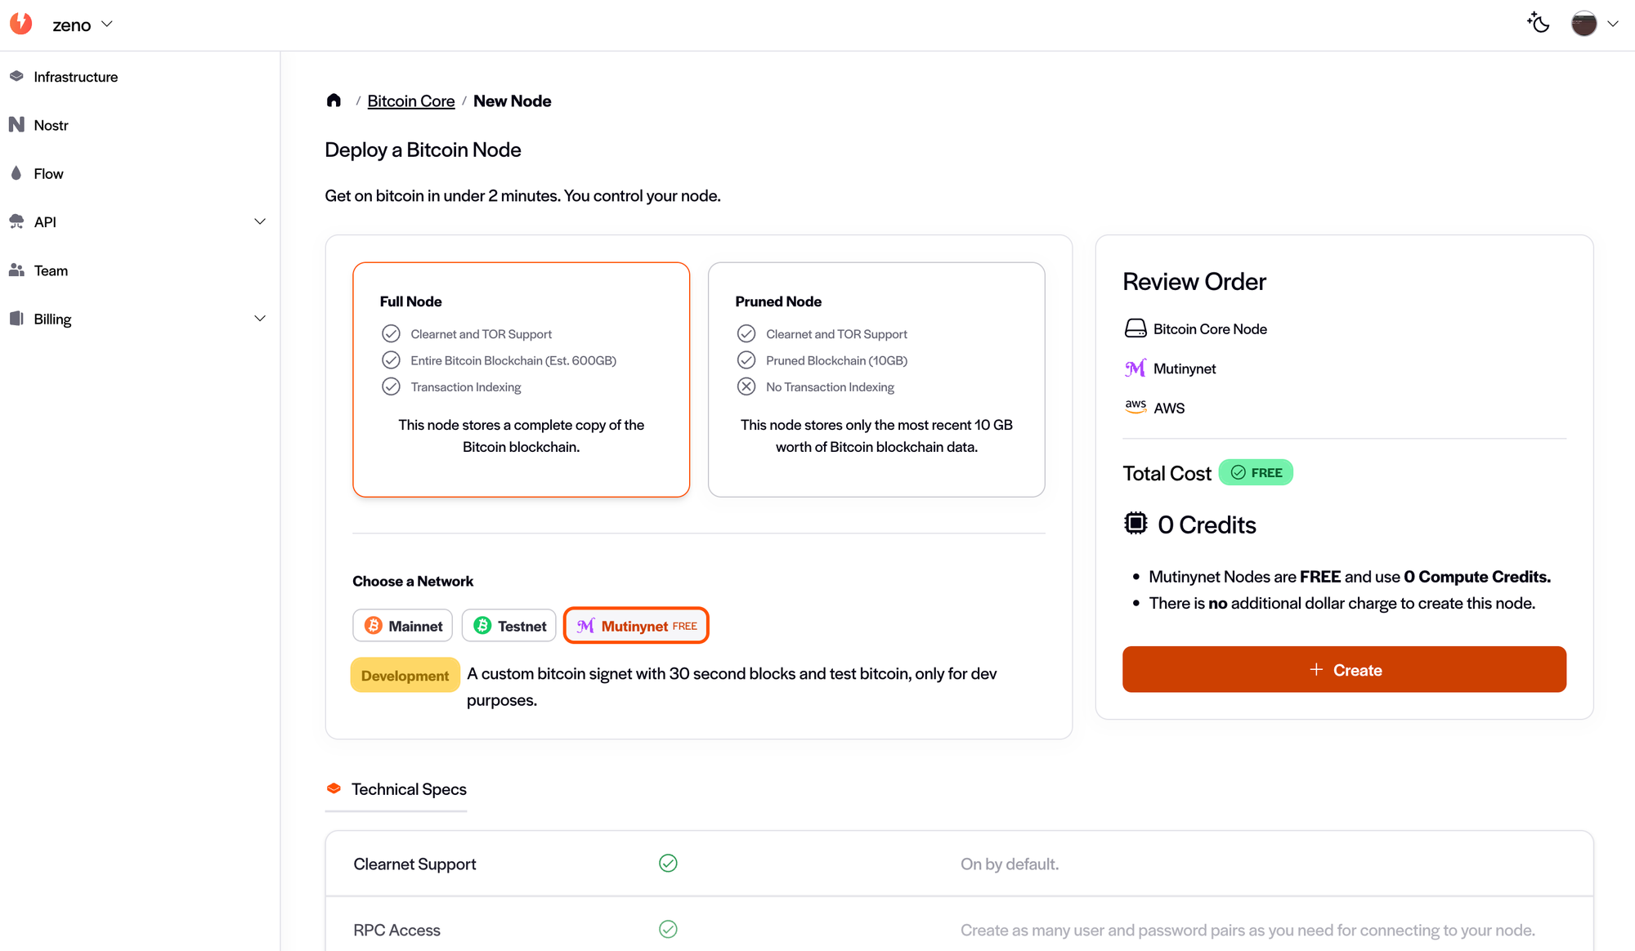Click the orange Voltage logo
The image size is (1635, 951).
point(21,24)
